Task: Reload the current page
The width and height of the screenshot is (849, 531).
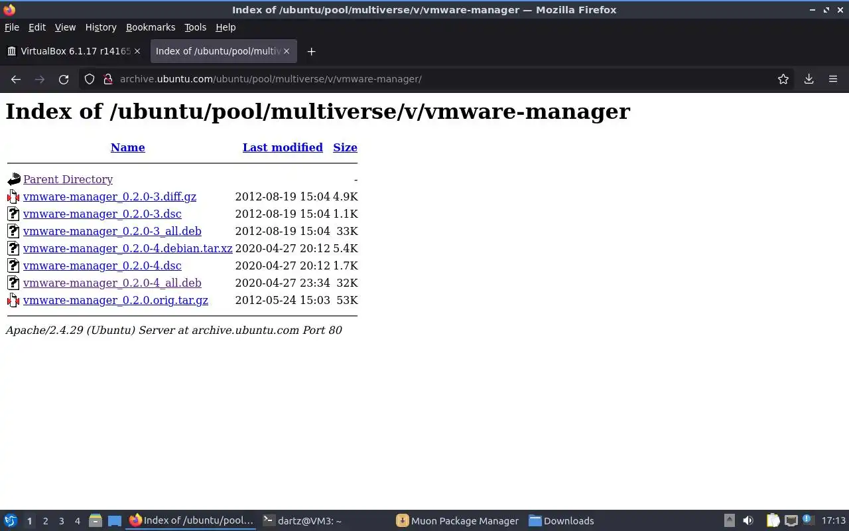Action: 64,79
